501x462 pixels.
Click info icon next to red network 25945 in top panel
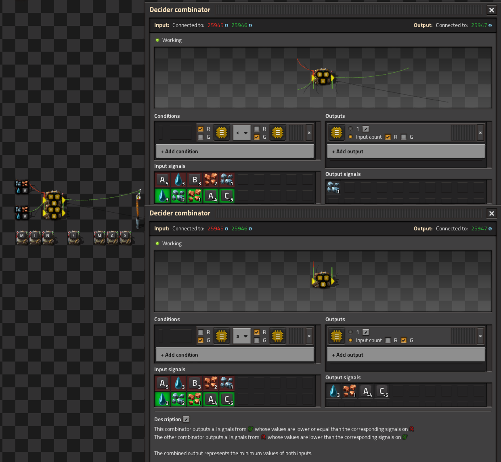tap(226, 25)
